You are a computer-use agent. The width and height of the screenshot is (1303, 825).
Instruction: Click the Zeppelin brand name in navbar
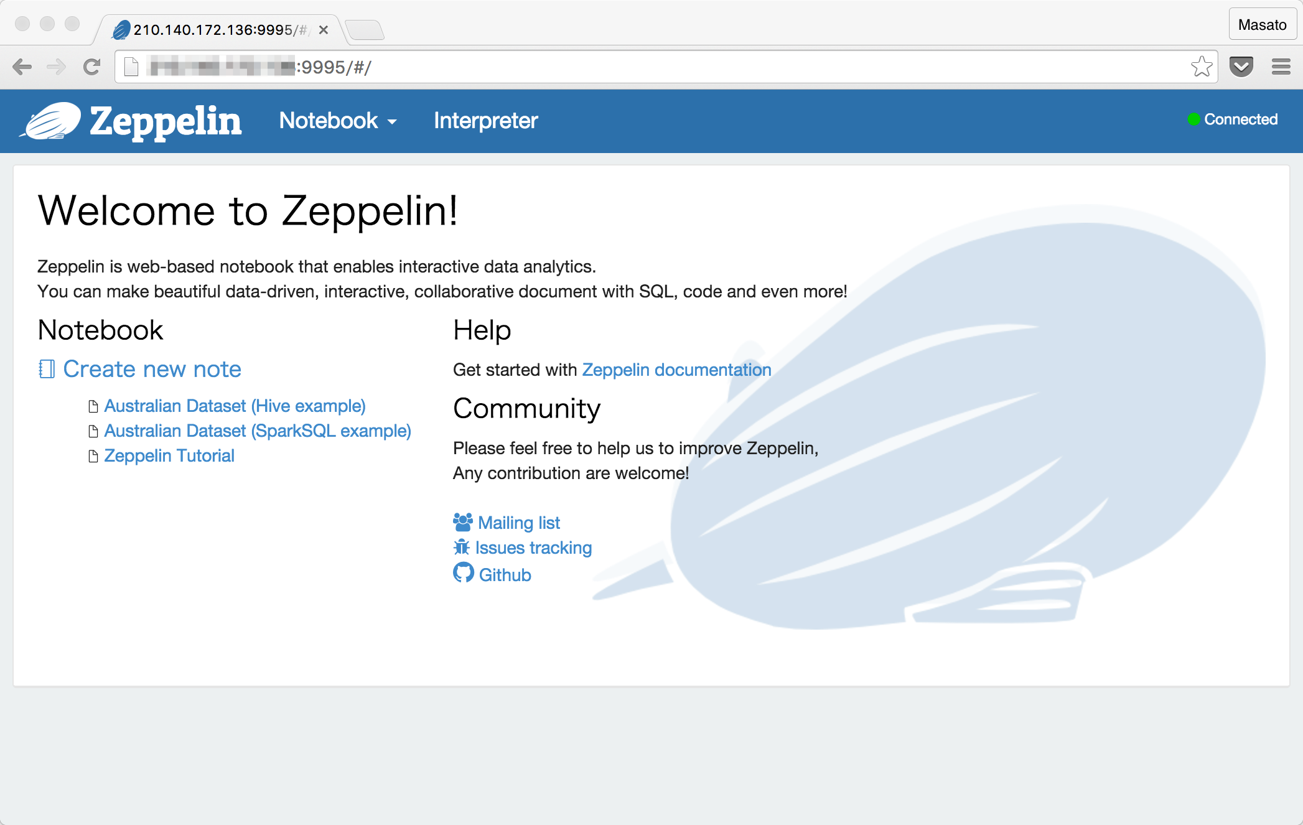click(166, 121)
